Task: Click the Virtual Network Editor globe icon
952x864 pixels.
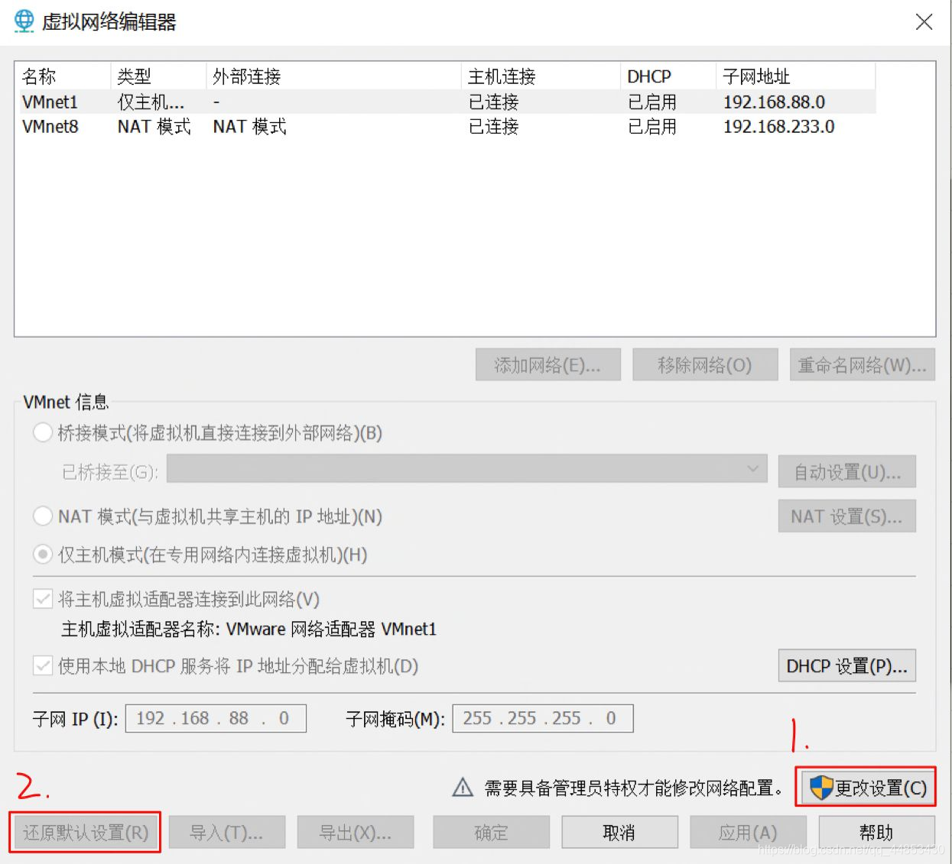Action: [24, 21]
